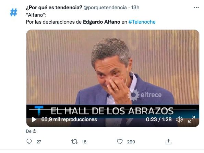The width and height of the screenshot is (204, 153).
Task: Mute the video with the speaker icon
Action: [179, 119]
